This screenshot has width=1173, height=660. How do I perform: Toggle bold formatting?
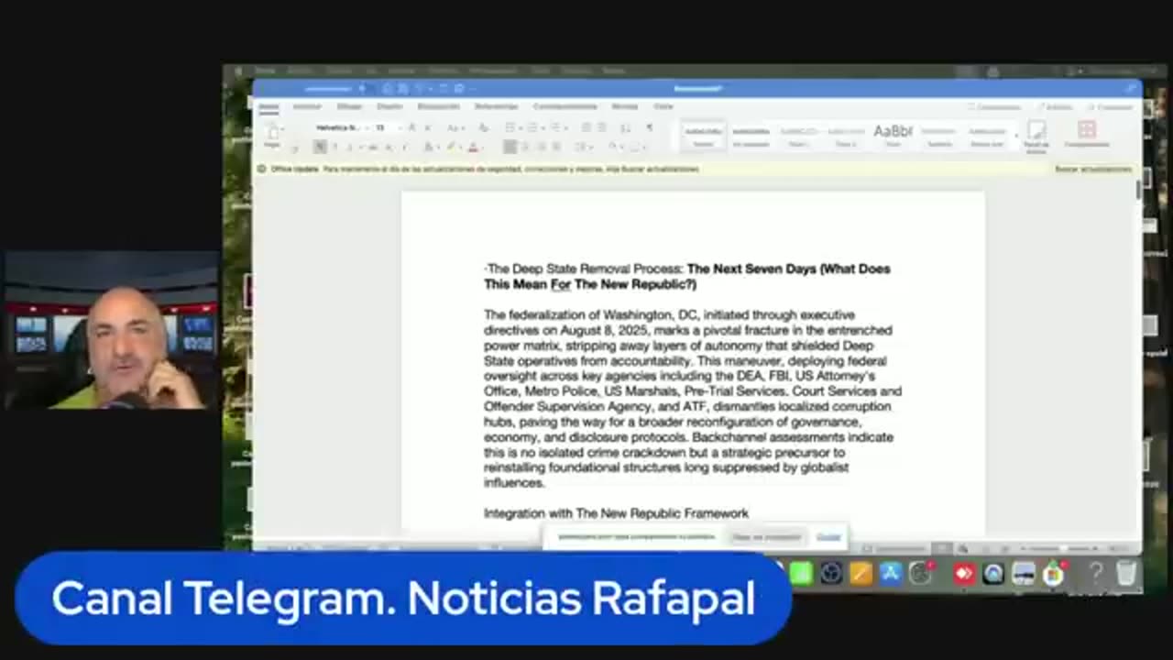pos(320,147)
